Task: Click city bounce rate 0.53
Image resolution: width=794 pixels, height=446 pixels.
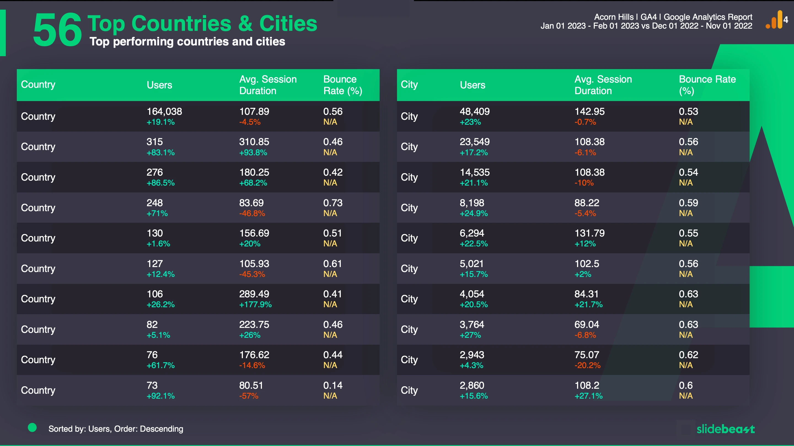Action: 689,111
